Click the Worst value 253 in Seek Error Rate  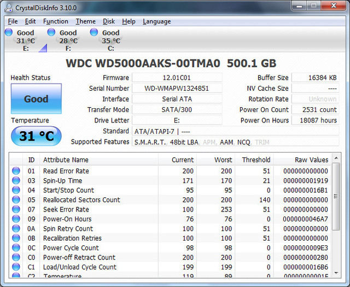click(x=226, y=209)
